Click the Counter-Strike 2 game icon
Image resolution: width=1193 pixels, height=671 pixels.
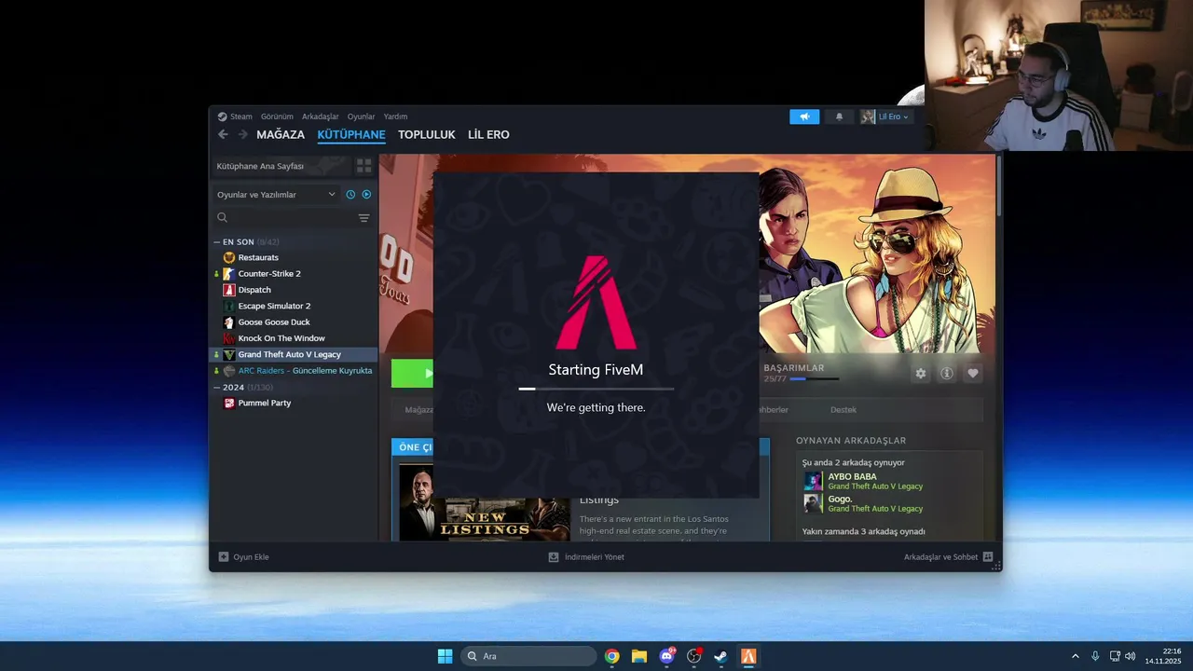229,273
